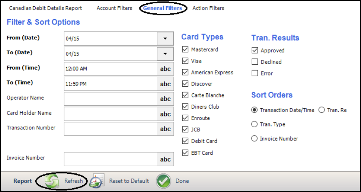Select Tran. Type sort order
The height and width of the screenshot is (192, 361).
tap(254, 124)
